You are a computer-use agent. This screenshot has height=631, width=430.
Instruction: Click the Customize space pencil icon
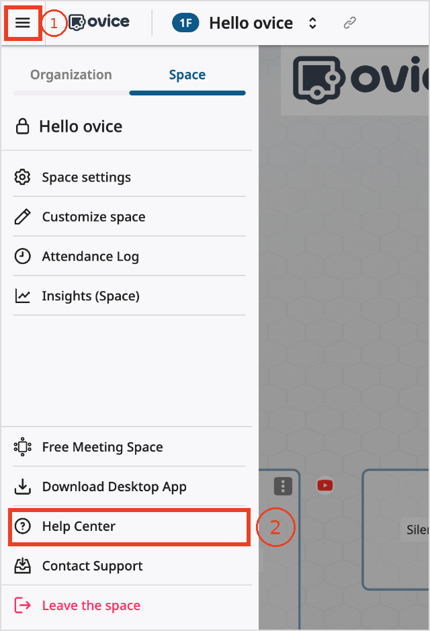coord(23,216)
